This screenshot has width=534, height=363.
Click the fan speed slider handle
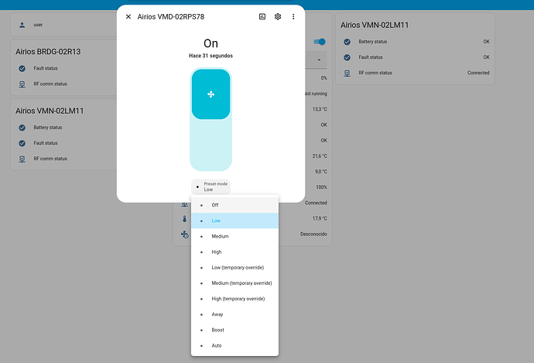point(211,94)
